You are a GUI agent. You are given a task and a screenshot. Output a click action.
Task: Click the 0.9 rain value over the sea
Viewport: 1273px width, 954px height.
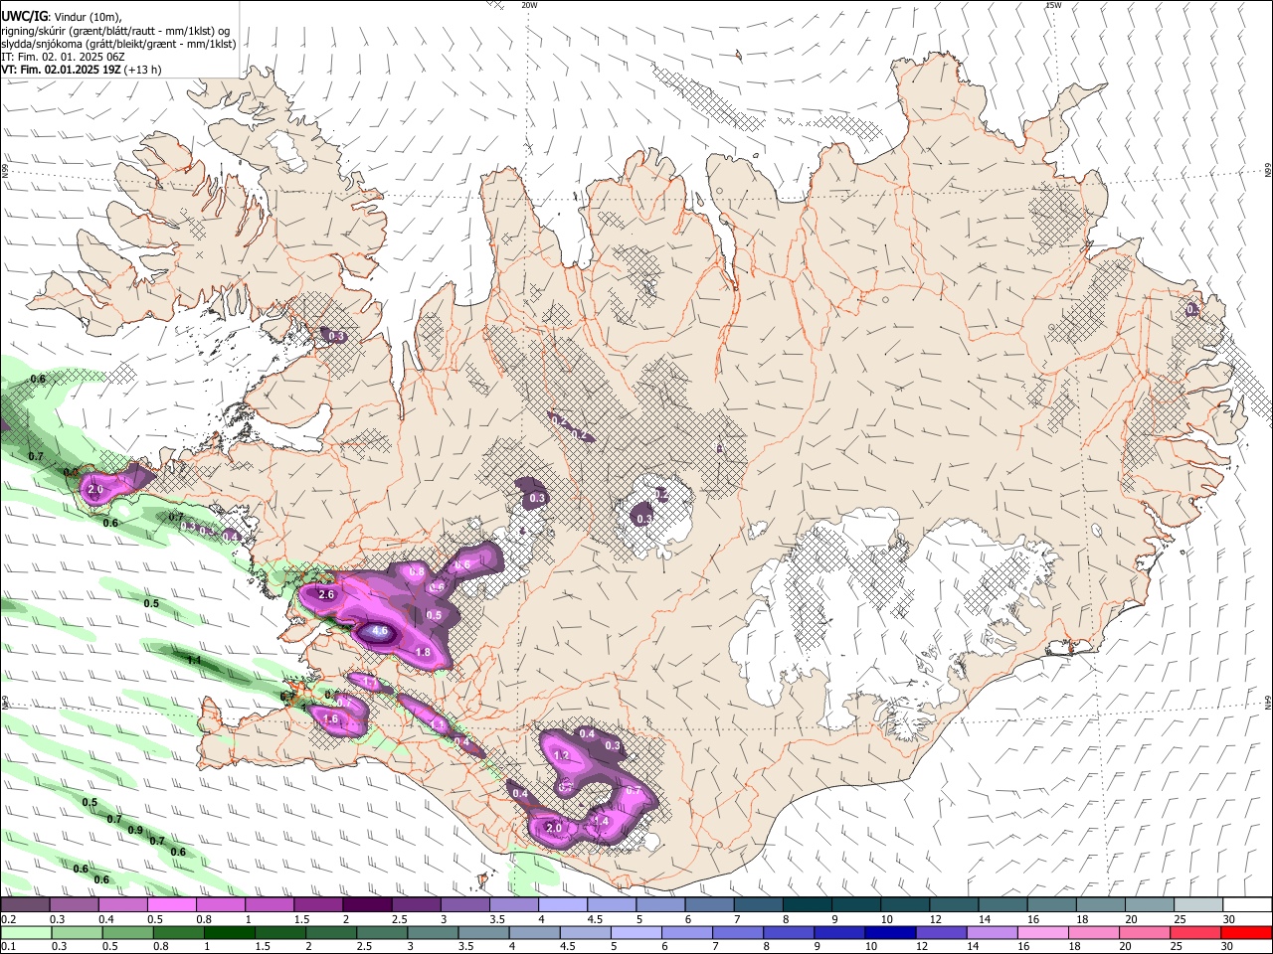(x=135, y=830)
